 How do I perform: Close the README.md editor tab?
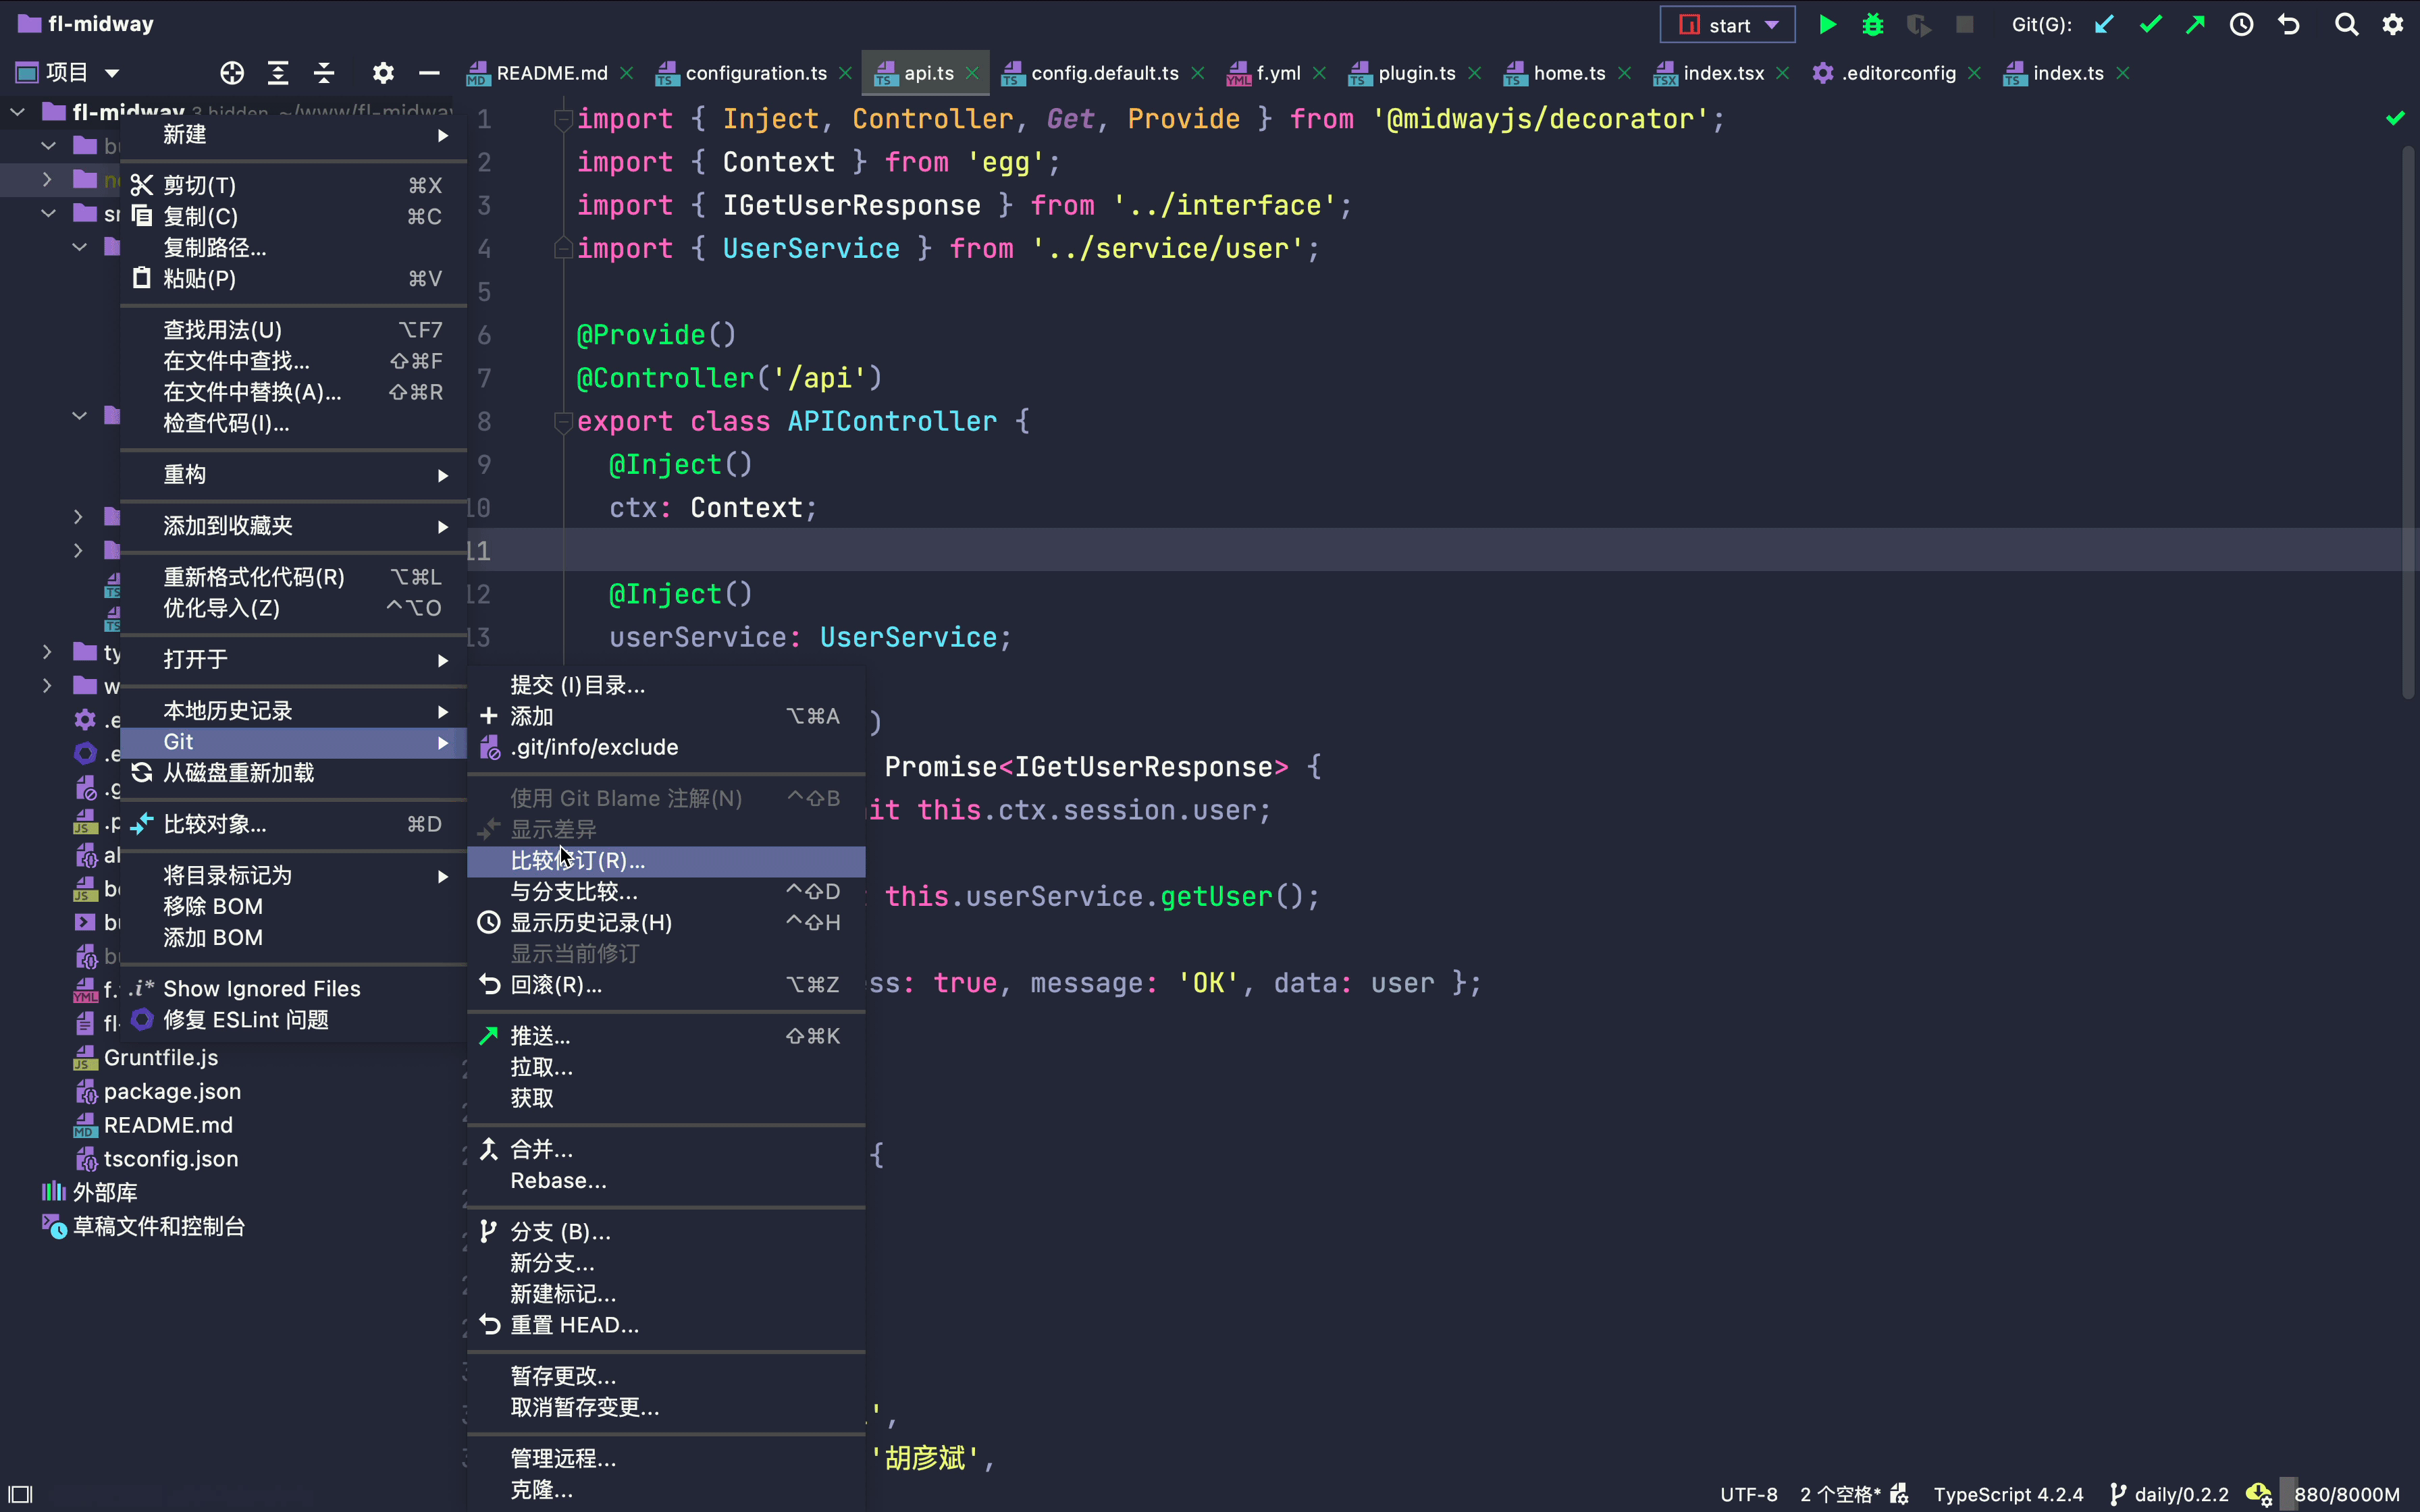click(627, 73)
